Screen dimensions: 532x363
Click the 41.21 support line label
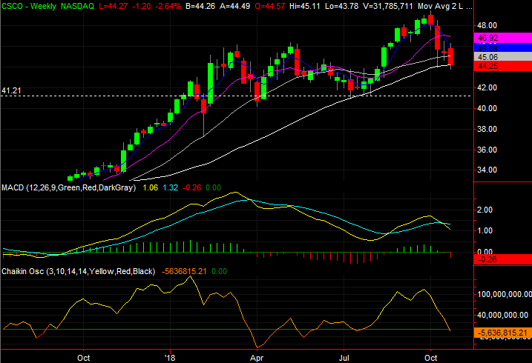11,90
